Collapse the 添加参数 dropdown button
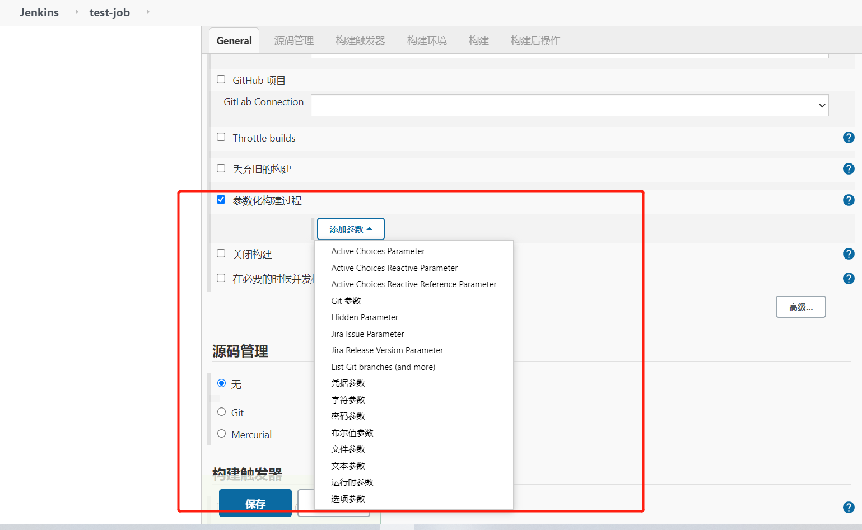 click(x=351, y=229)
